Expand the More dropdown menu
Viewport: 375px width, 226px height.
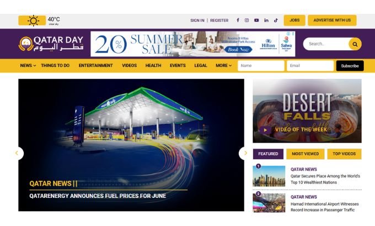pyautogui.click(x=223, y=65)
